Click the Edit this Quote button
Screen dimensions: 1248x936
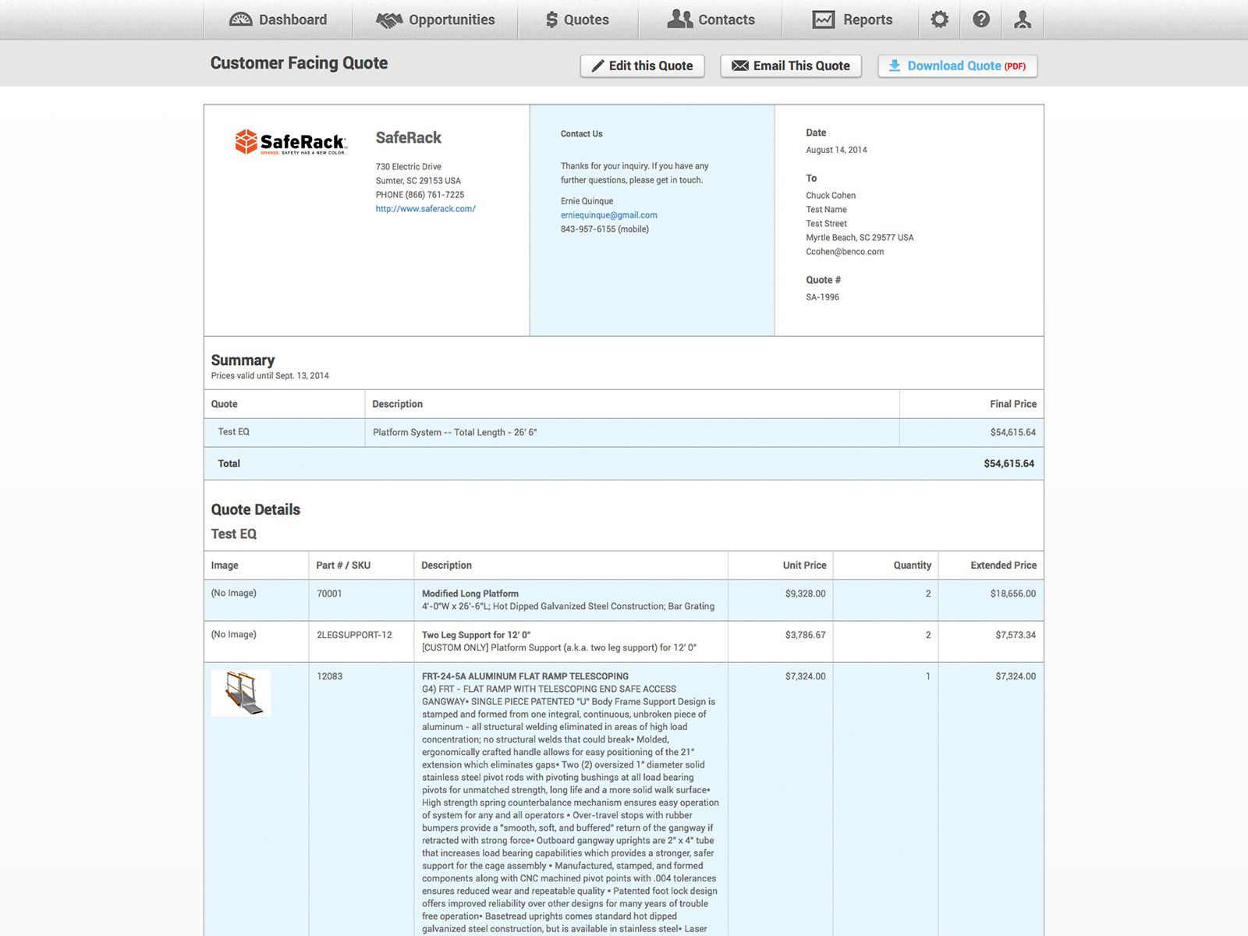tap(642, 66)
